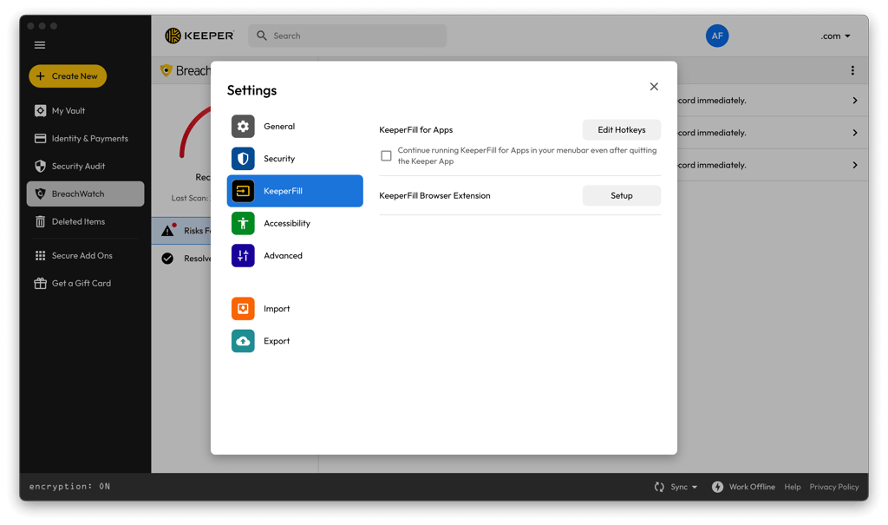This screenshot has width=888, height=525.
Task: Close the Settings dialog
Action: (x=654, y=87)
